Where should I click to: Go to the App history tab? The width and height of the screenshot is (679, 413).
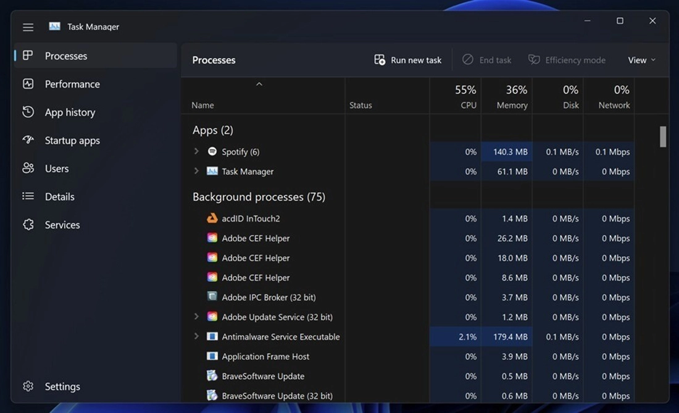(x=96, y=112)
